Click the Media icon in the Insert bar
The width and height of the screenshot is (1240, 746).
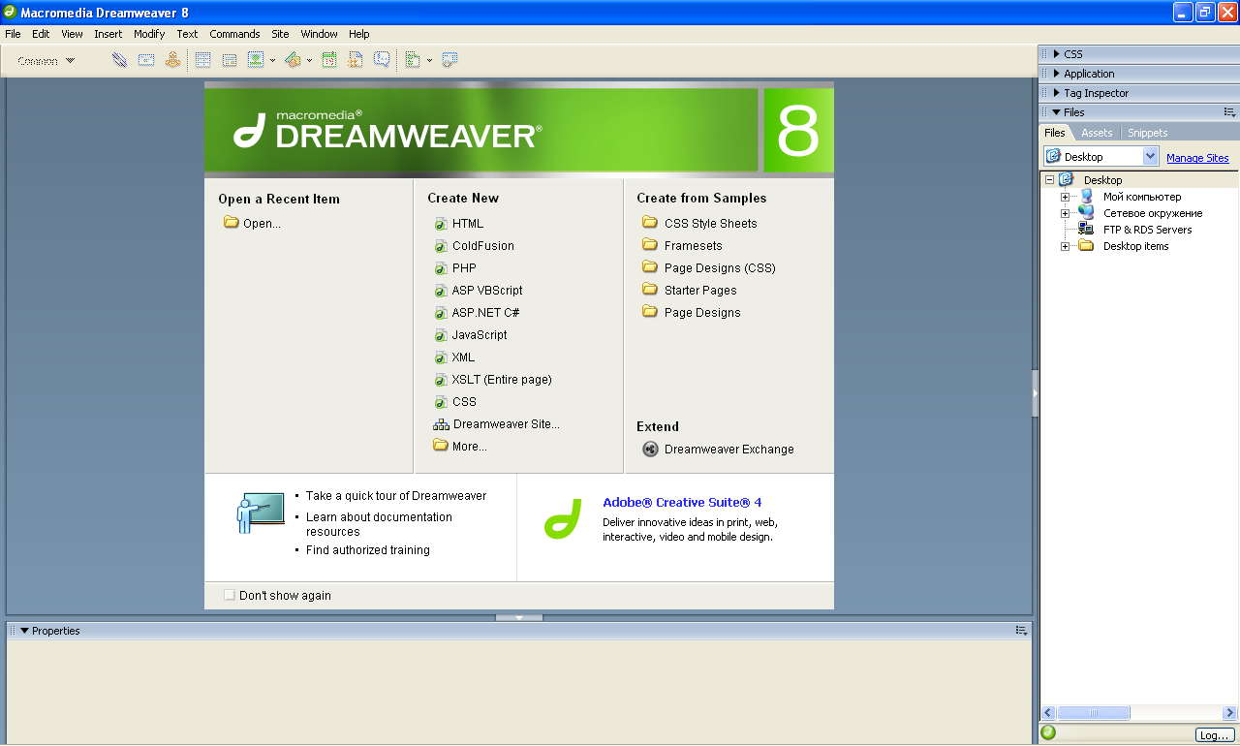click(x=293, y=60)
